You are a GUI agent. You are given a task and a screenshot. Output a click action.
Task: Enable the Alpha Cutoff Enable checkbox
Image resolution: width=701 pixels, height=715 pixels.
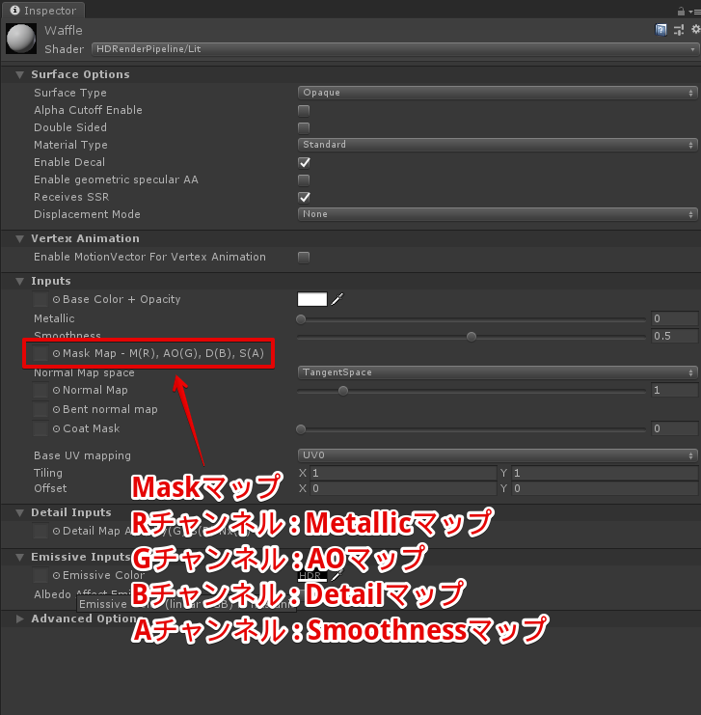[304, 110]
